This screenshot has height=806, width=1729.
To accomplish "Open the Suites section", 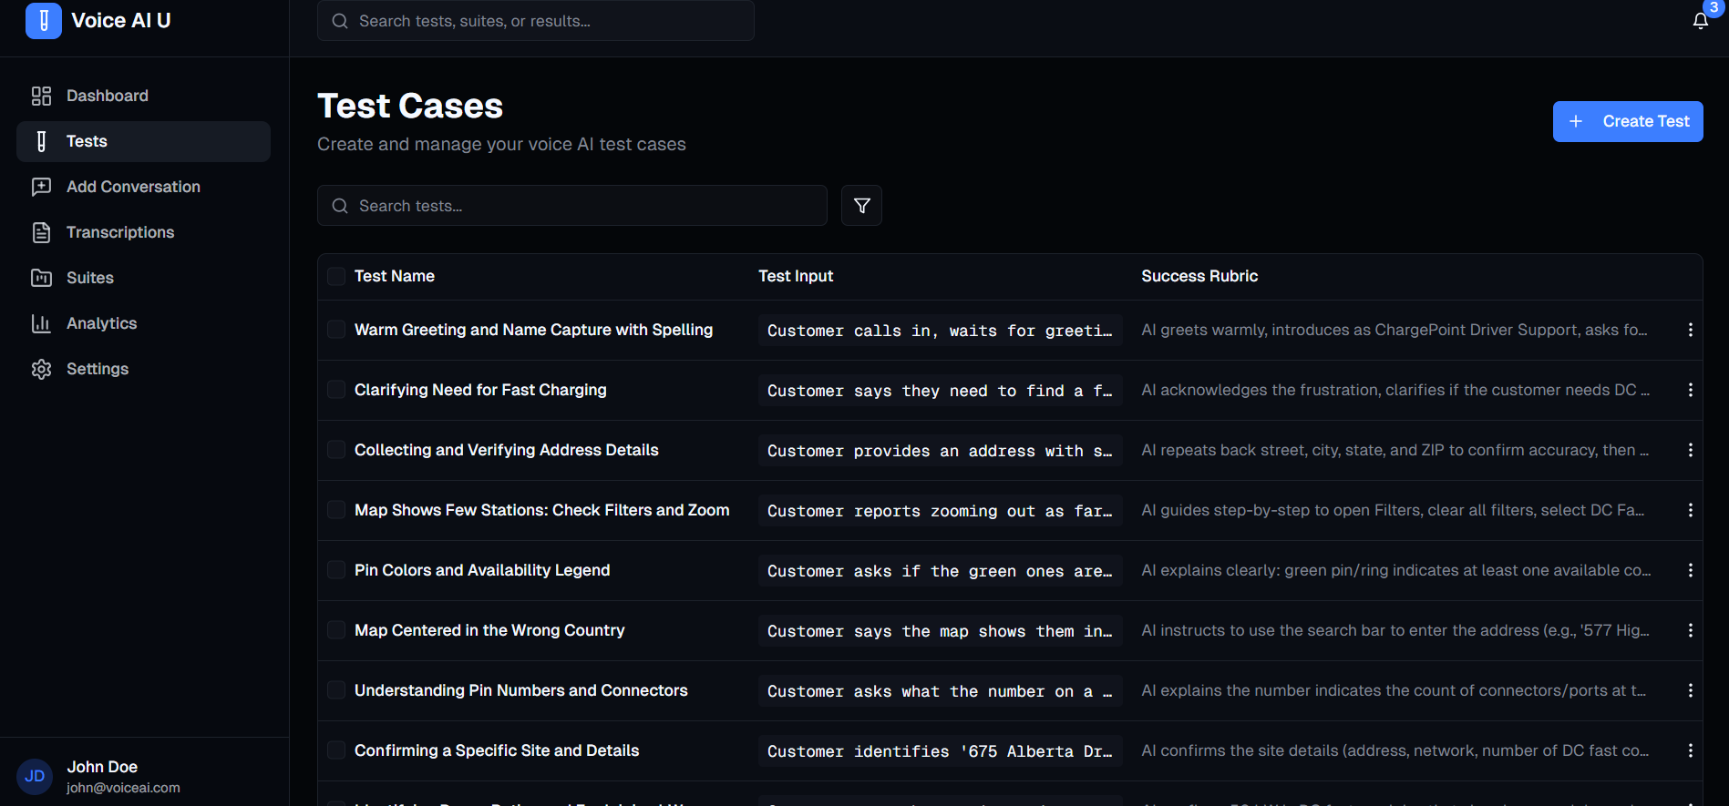I will (x=143, y=278).
